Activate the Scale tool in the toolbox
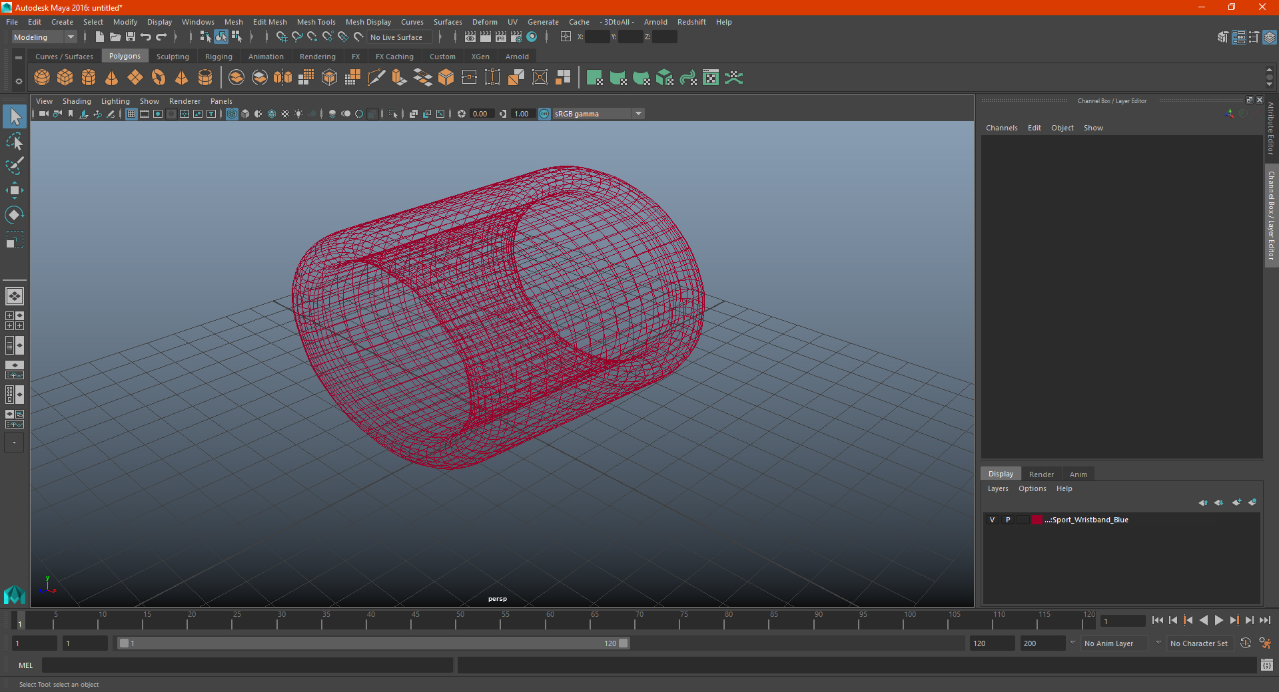1279x692 pixels. click(15, 239)
